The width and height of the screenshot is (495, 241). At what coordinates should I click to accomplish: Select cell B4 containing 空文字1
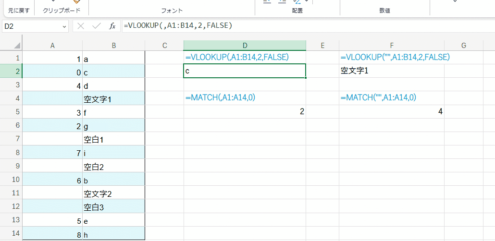[x=113, y=98]
